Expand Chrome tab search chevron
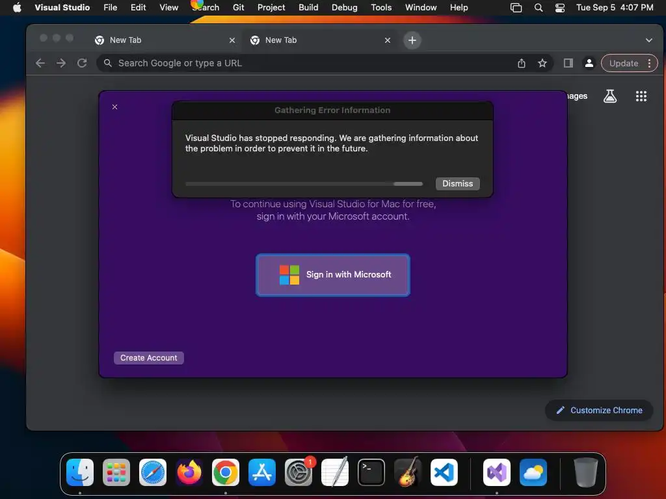Viewport: 666px width, 499px height. pyautogui.click(x=648, y=40)
